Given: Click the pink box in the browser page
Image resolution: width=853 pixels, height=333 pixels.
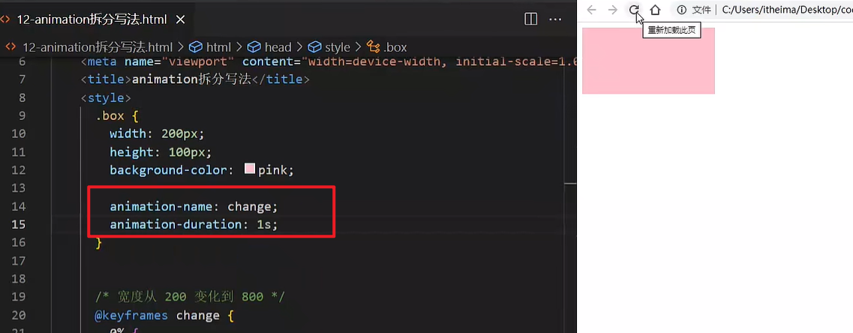Looking at the screenshot, I should coord(648,61).
